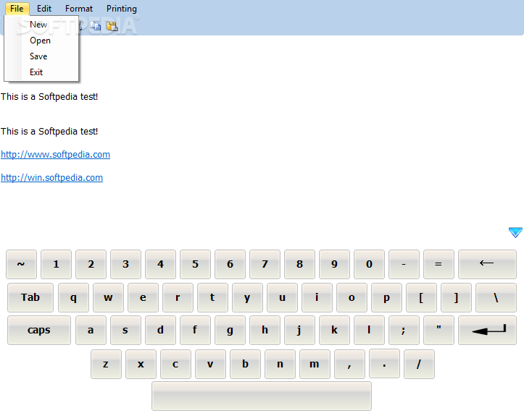Tap the c key
524x413 pixels.
pyautogui.click(x=175, y=364)
